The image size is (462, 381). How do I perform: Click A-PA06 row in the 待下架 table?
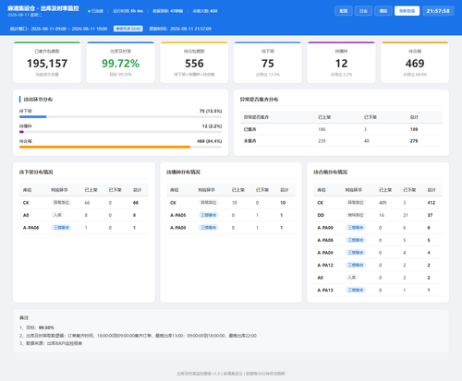tap(84, 228)
